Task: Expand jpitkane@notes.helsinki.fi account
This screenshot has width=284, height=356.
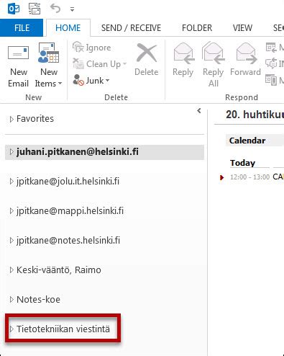Action: click(x=12, y=241)
